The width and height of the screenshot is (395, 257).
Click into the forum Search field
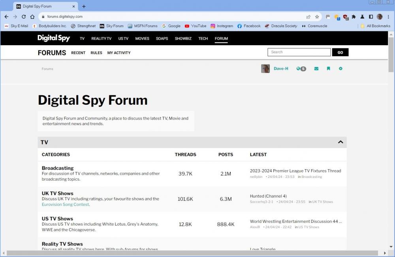(x=299, y=52)
